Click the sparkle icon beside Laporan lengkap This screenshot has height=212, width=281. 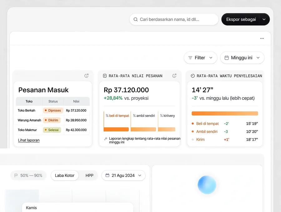click(x=106, y=139)
